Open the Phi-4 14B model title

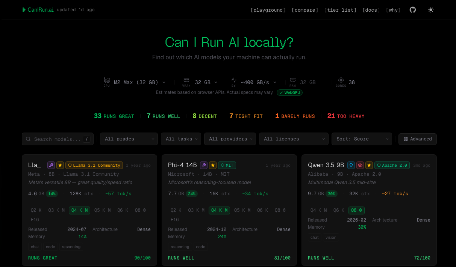pos(182,165)
